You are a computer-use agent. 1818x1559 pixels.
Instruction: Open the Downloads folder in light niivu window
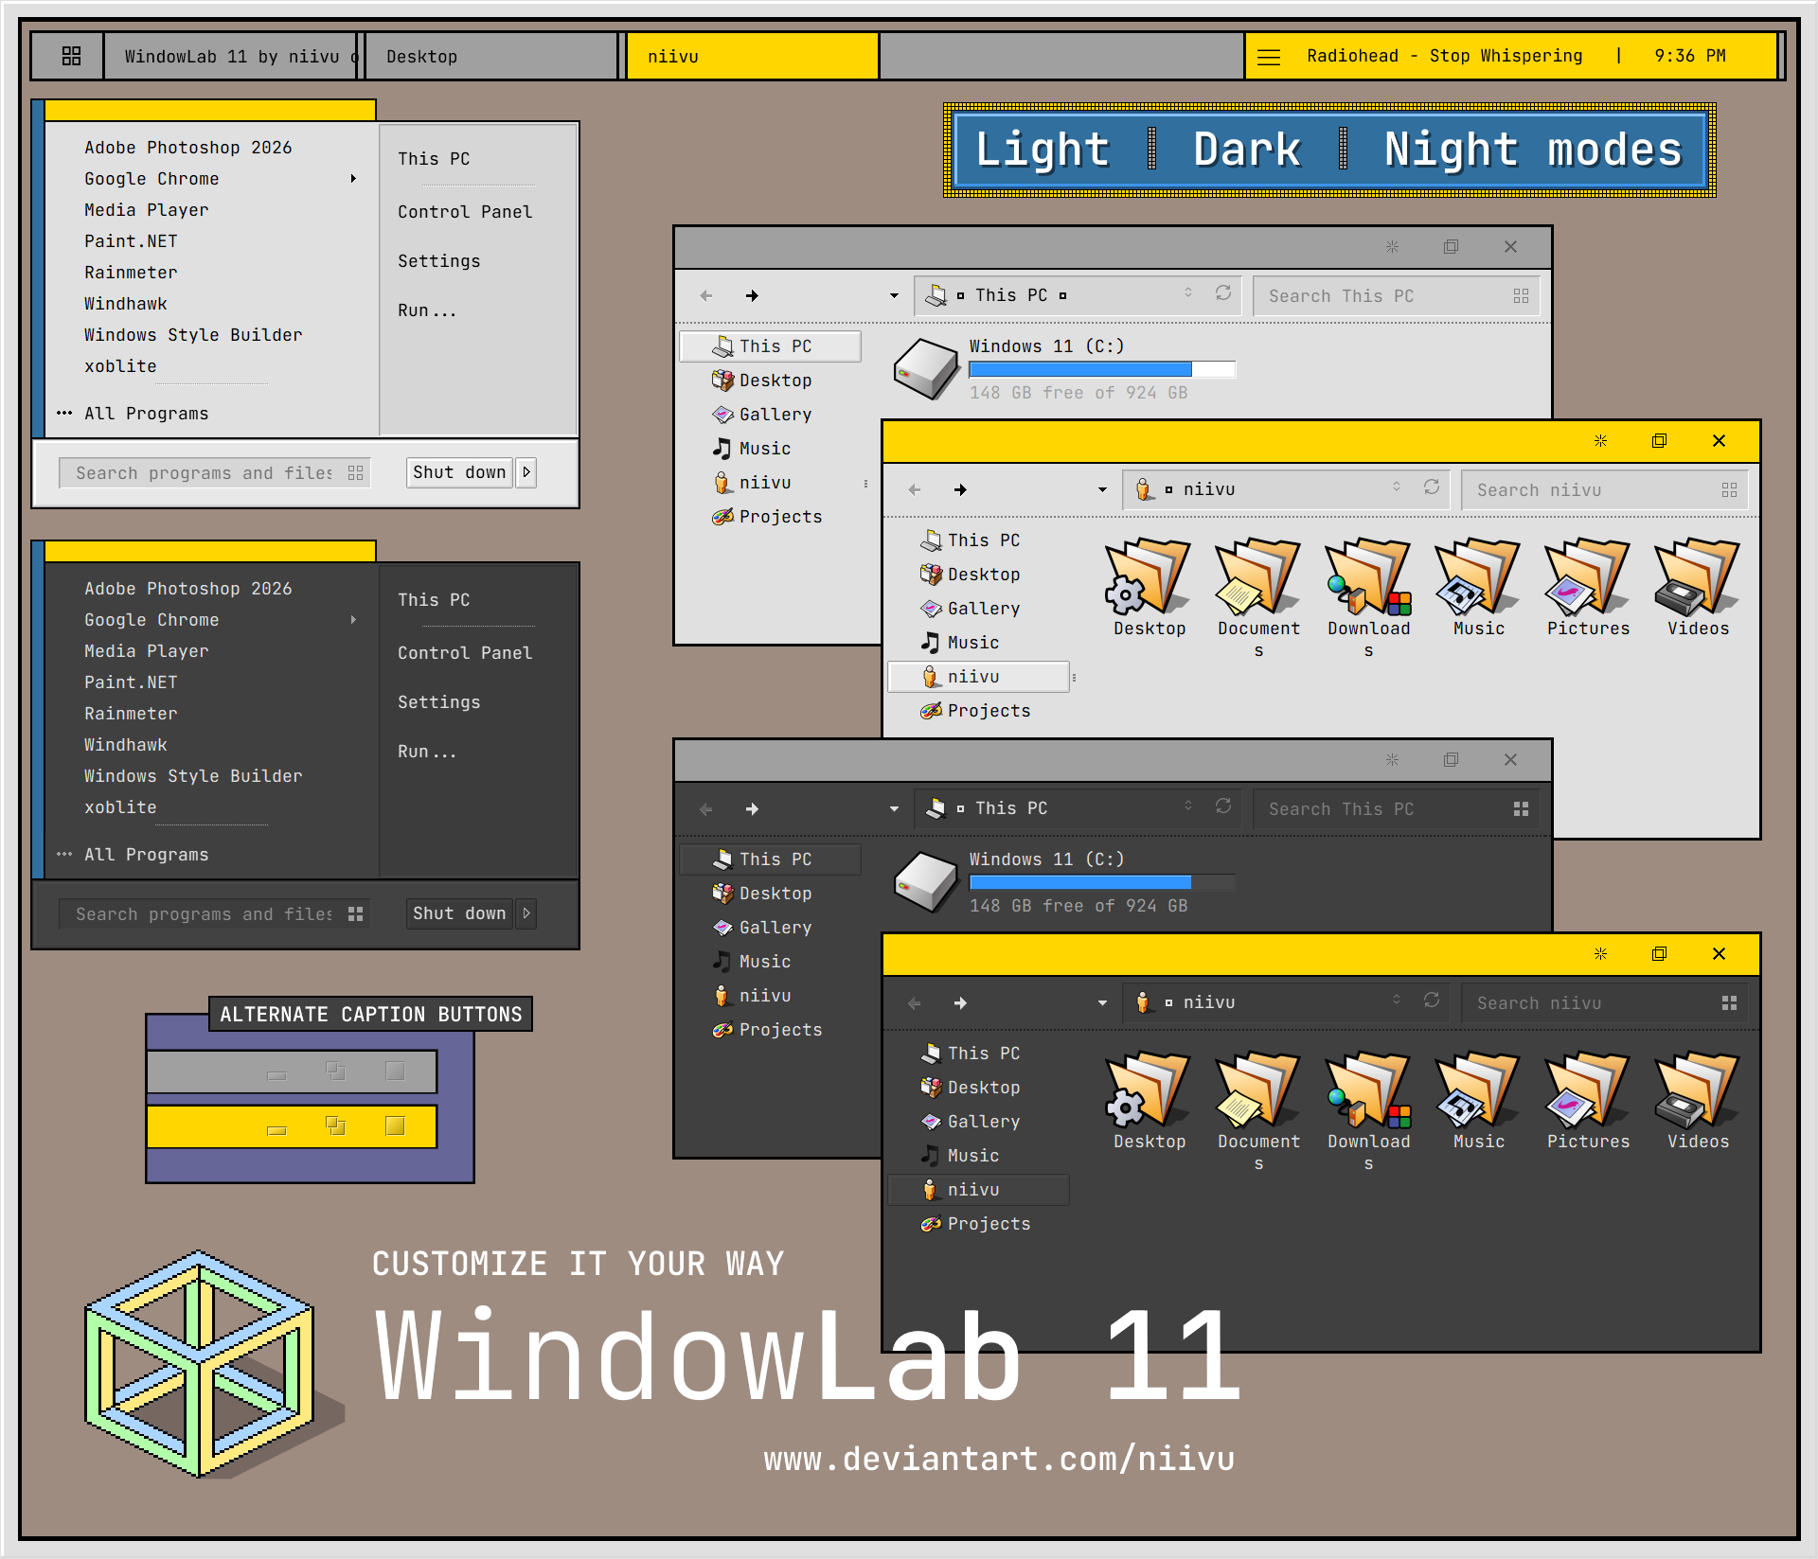(x=1368, y=596)
